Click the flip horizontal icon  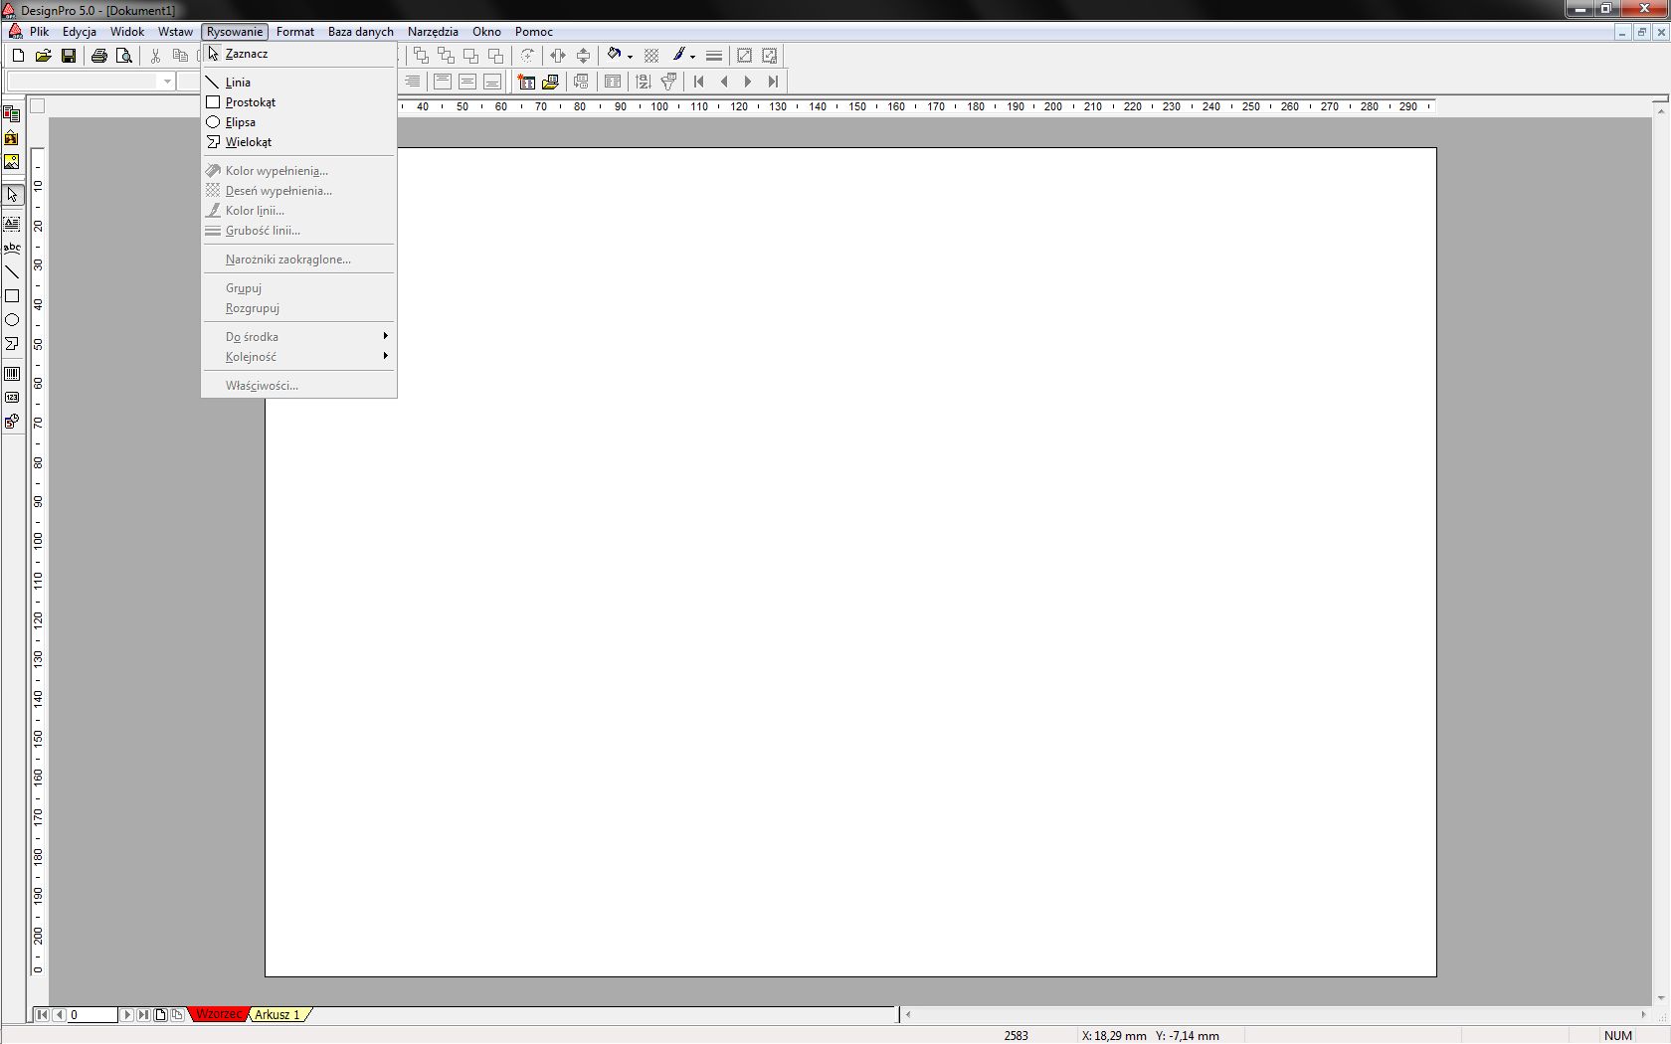(558, 56)
